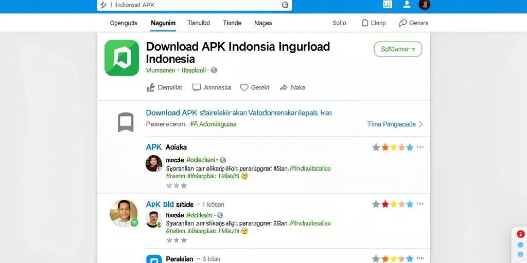Screen dimensions: 527x263
Task: Click the #odeclieni hashtag
Action: click(x=202, y=160)
